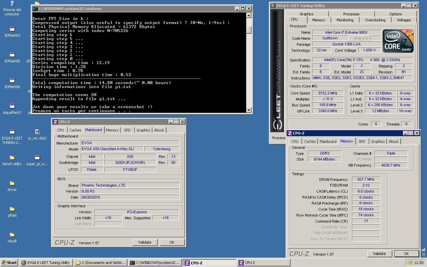Click OK in CPU-Z Memory window

(x=406, y=254)
